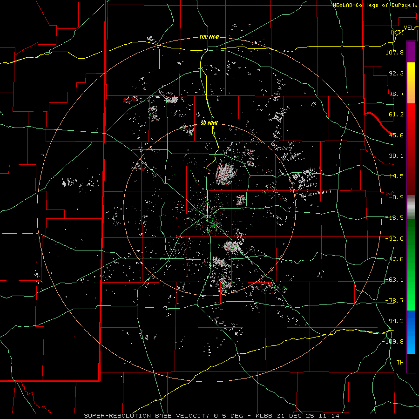Screen dimensions: 419x419
Task: Click the gray segment of the color bar
Action: pyautogui.click(x=411, y=207)
